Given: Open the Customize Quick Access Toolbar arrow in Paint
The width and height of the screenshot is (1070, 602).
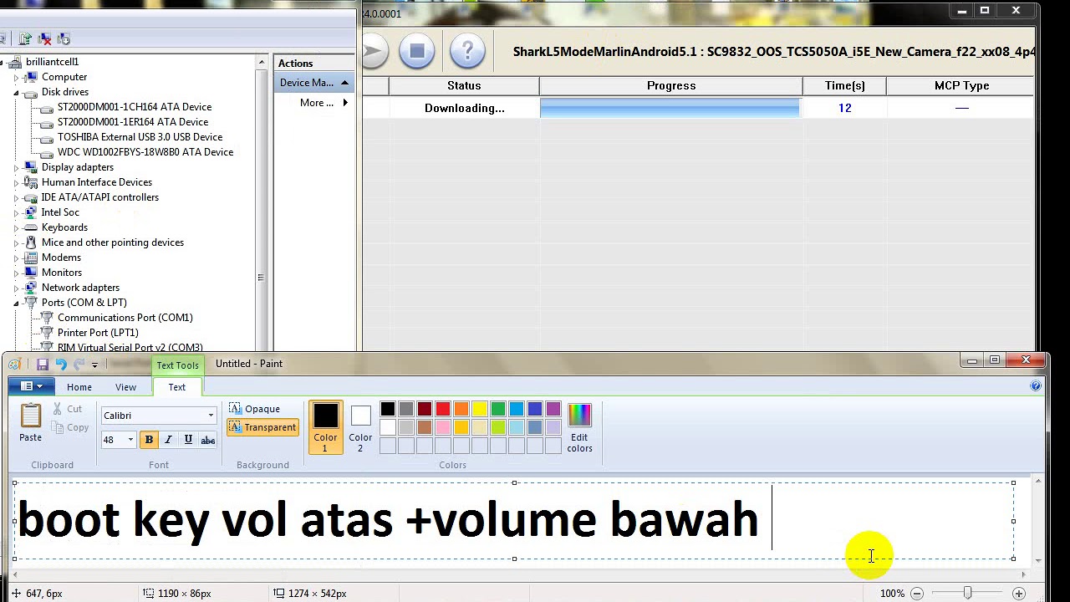Looking at the screenshot, I should 94,365.
